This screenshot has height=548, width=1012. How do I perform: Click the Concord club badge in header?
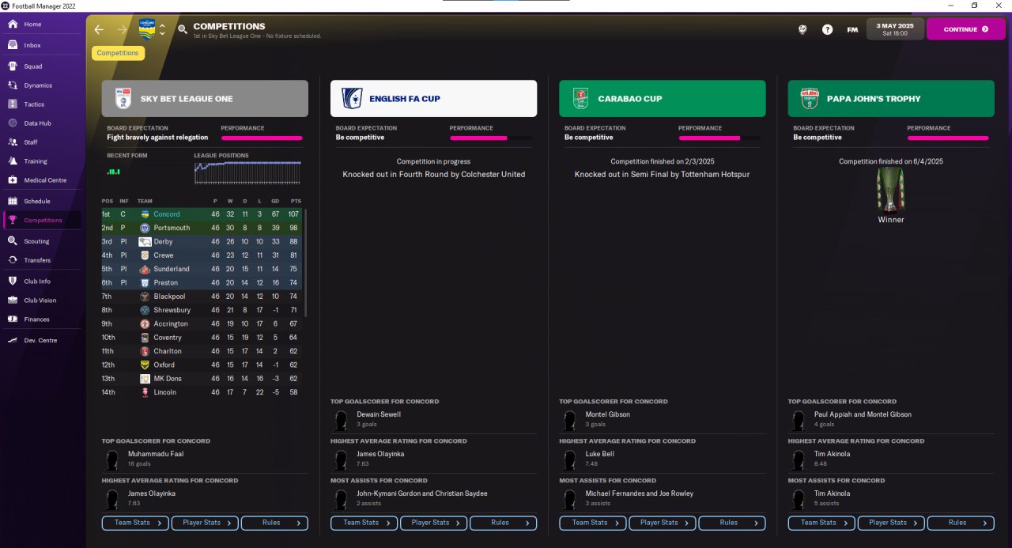(147, 29)
